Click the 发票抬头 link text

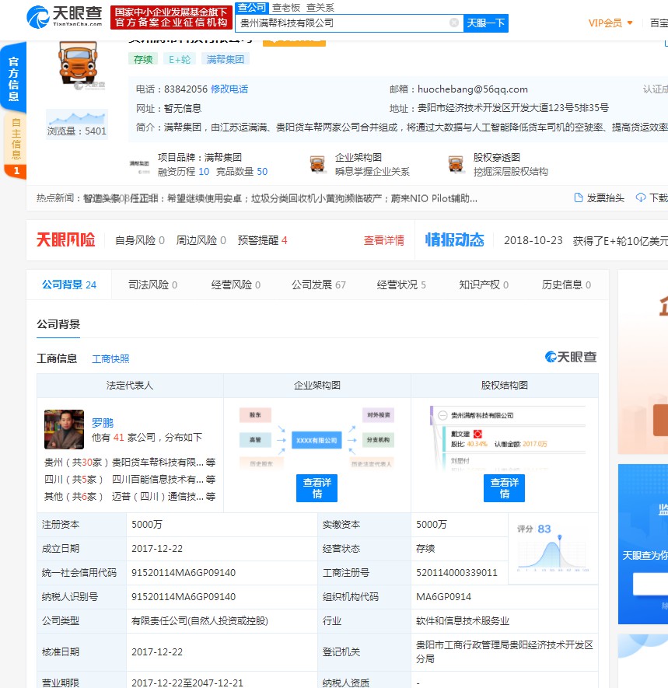coord(605,198)
